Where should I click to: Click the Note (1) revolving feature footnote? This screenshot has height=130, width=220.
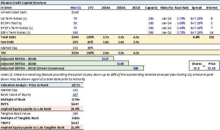tap(107, 77)
